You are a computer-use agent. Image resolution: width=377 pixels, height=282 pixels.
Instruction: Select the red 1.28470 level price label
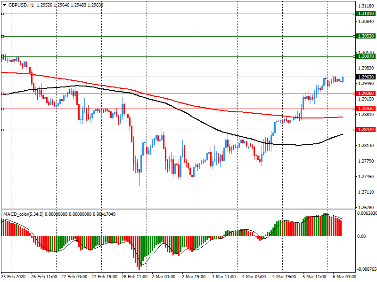click(x=366, y=130)
